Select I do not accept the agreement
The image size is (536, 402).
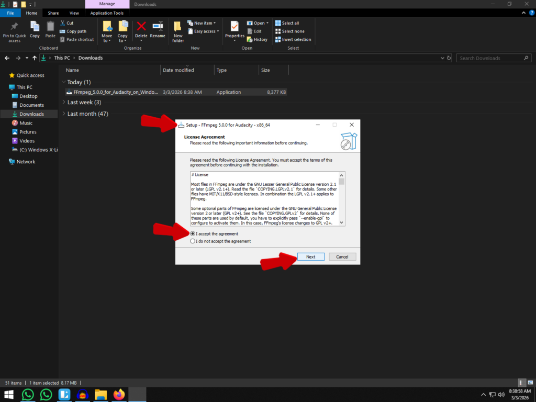(x=193, y=241)
